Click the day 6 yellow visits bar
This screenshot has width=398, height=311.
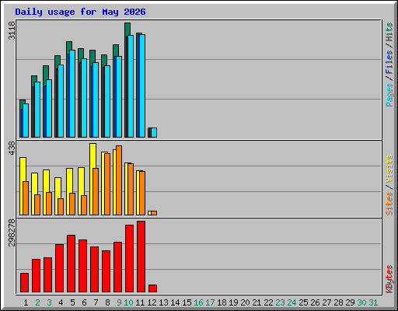point(81,181)
